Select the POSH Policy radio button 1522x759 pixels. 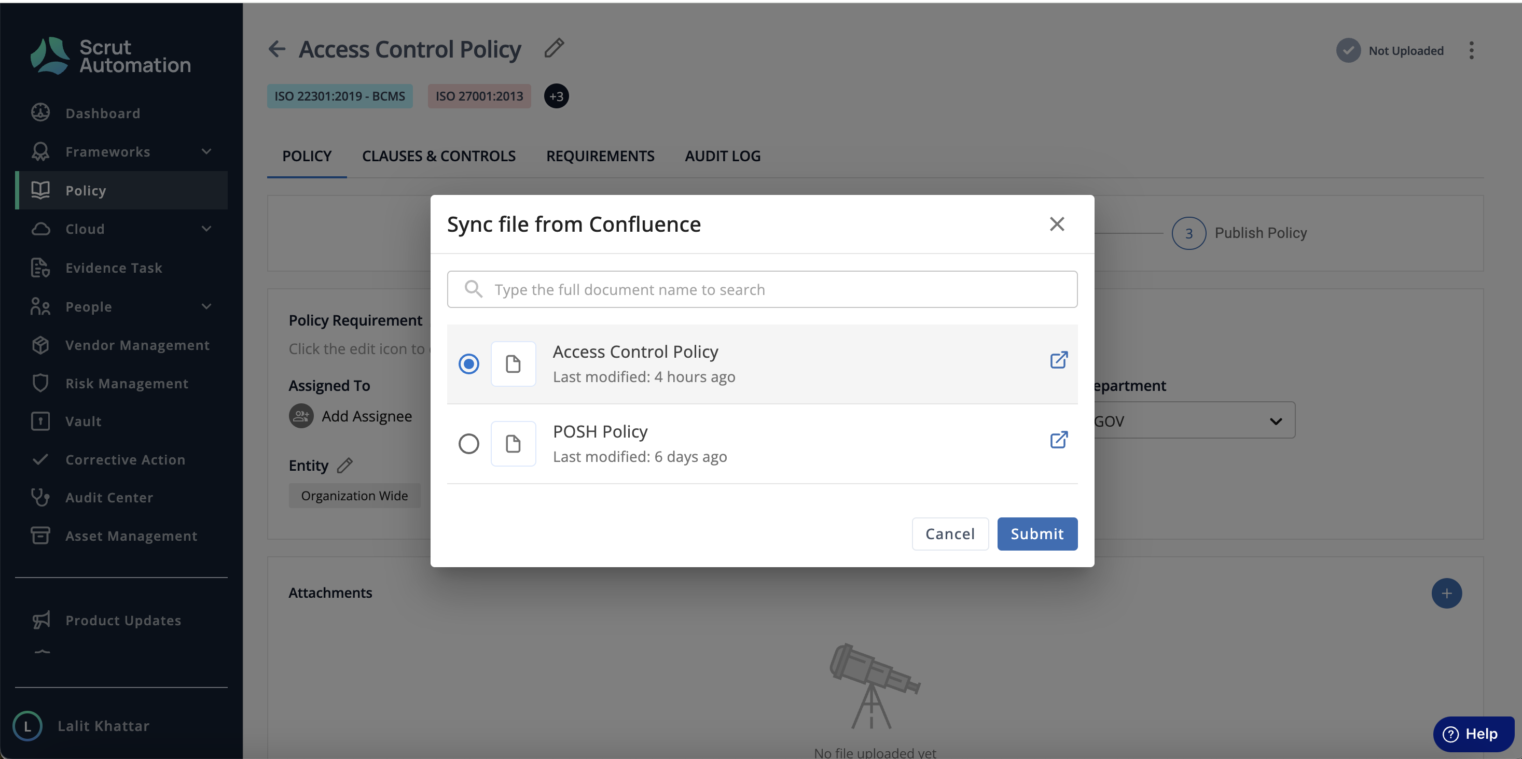468,444
